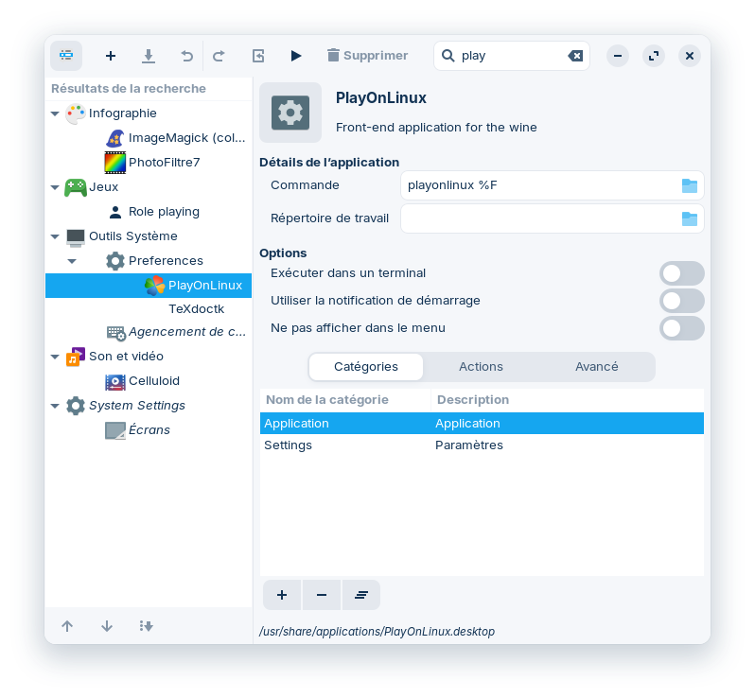Screen dimensions: 755x698
Task: Click the add new item plus icon in toolbar
Action: point(111,56)
